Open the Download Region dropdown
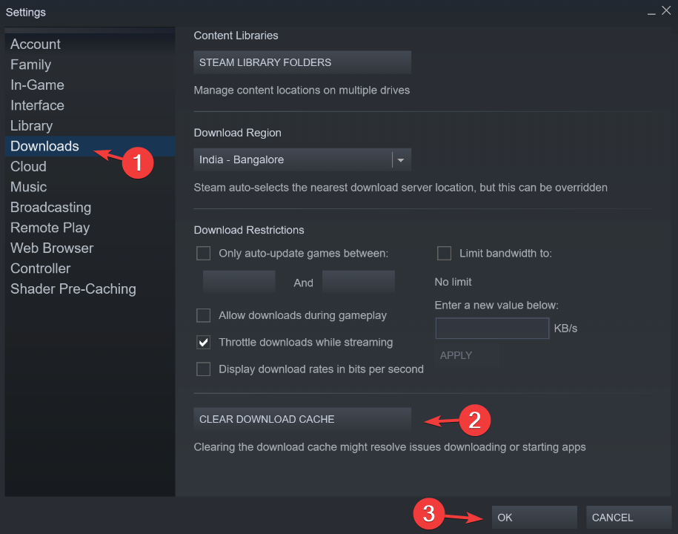Image resolution: width=678 pixels, height=534 pixels. [x=302, y=159]
